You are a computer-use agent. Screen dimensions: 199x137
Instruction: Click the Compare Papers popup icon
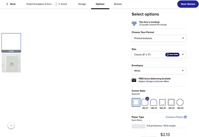[x=185, y=117]
